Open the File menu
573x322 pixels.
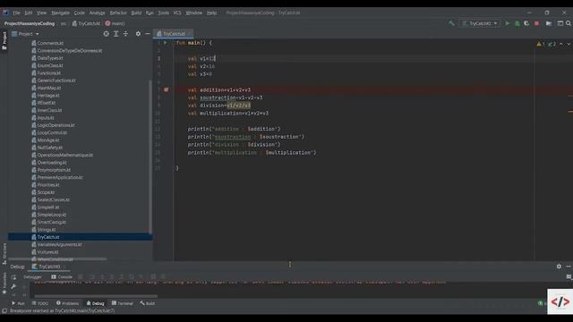click(16, 13)
